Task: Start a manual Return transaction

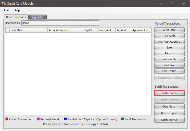Action: [169, 53]
